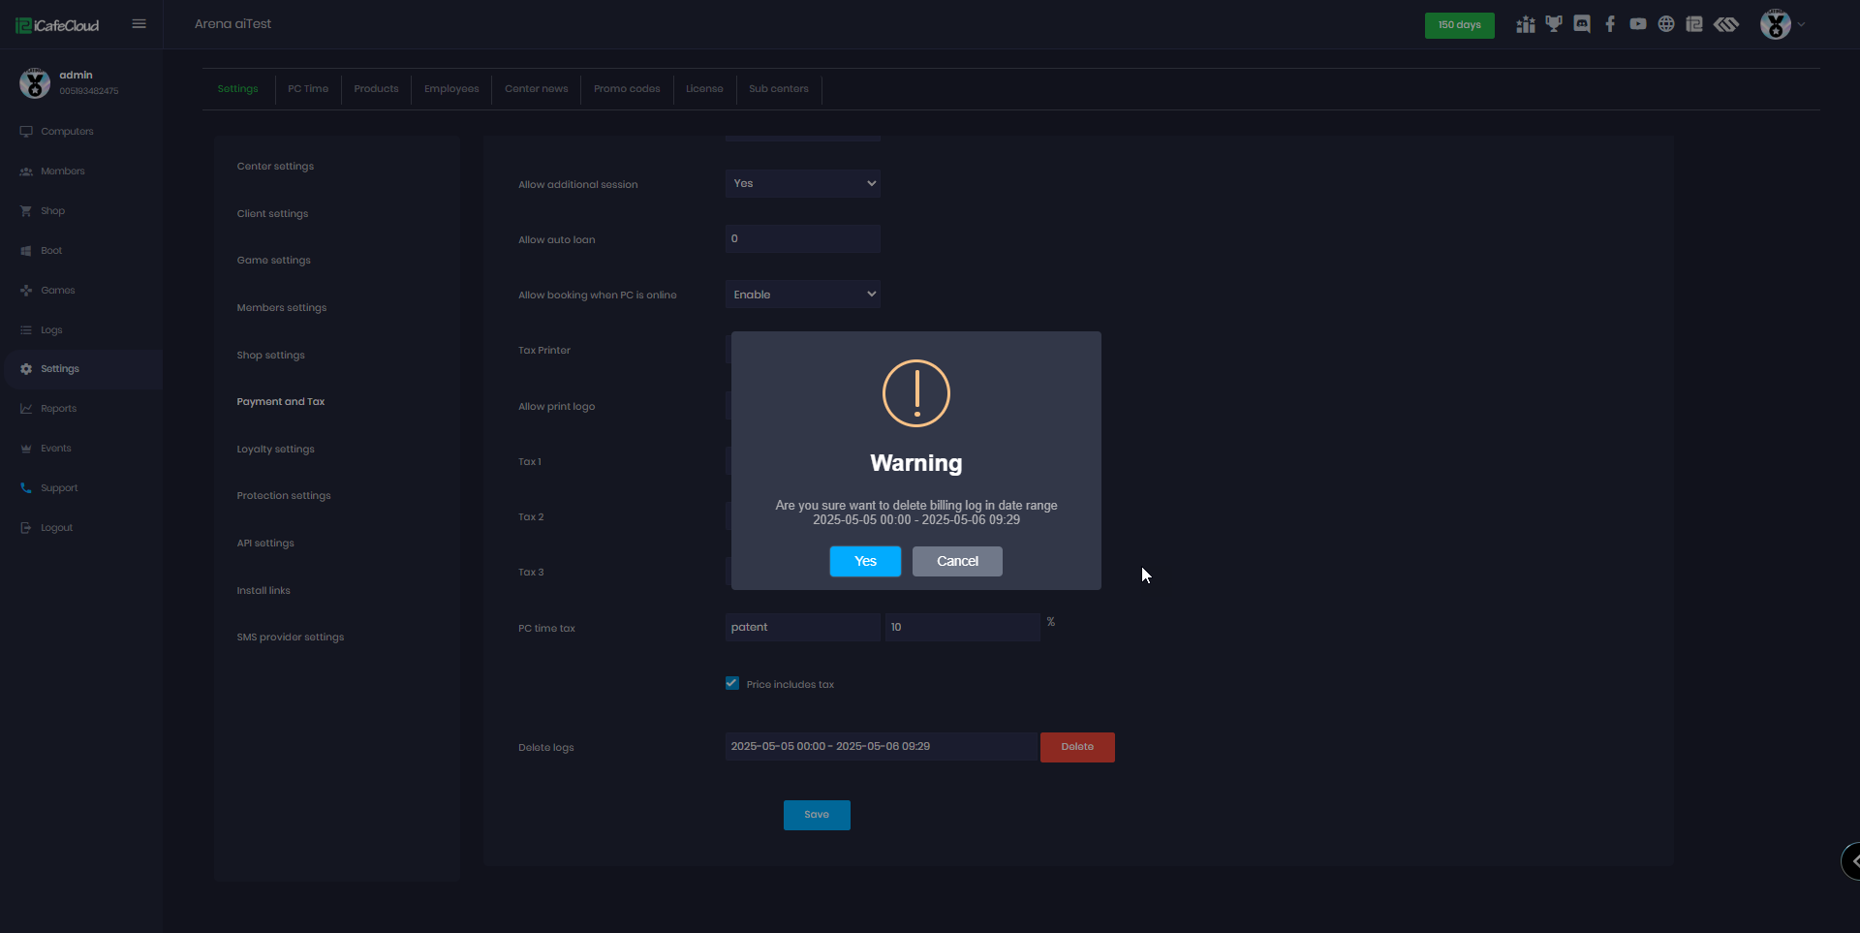Select Payment and Tax section

coord(281,402)
